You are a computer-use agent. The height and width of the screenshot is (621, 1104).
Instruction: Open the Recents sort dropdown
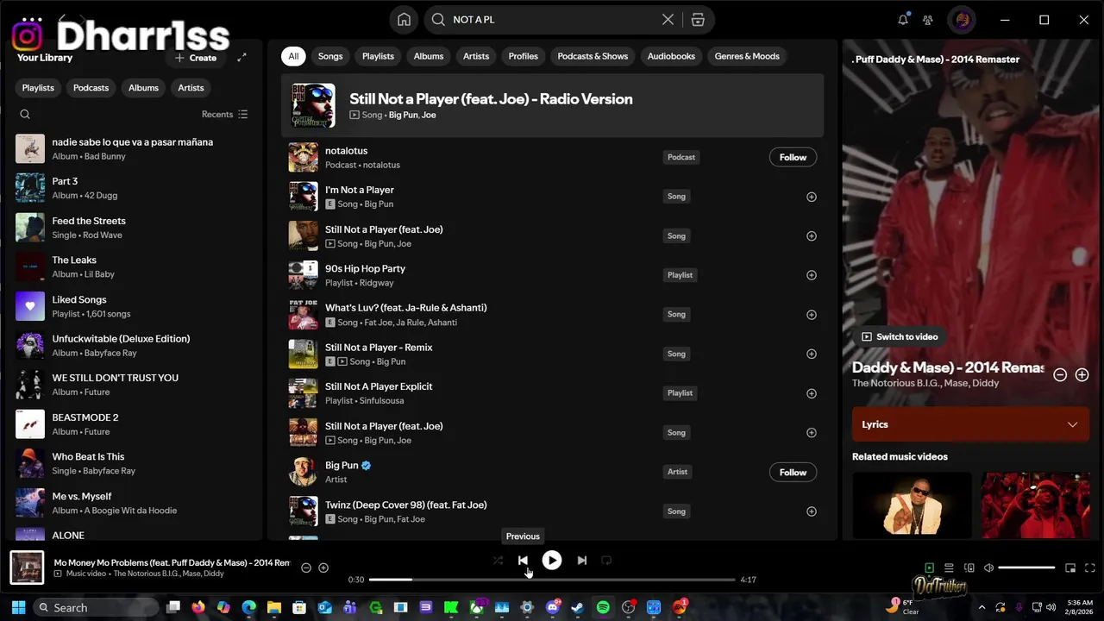point(224,114)
